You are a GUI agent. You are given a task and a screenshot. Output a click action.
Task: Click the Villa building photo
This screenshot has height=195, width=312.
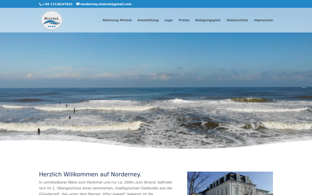pyautogui.click(x=230, y=183)
